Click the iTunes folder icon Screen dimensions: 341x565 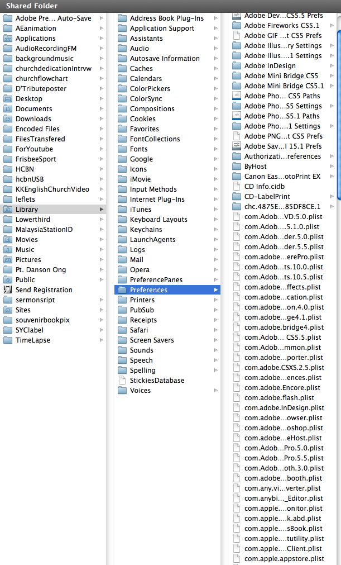122,210
